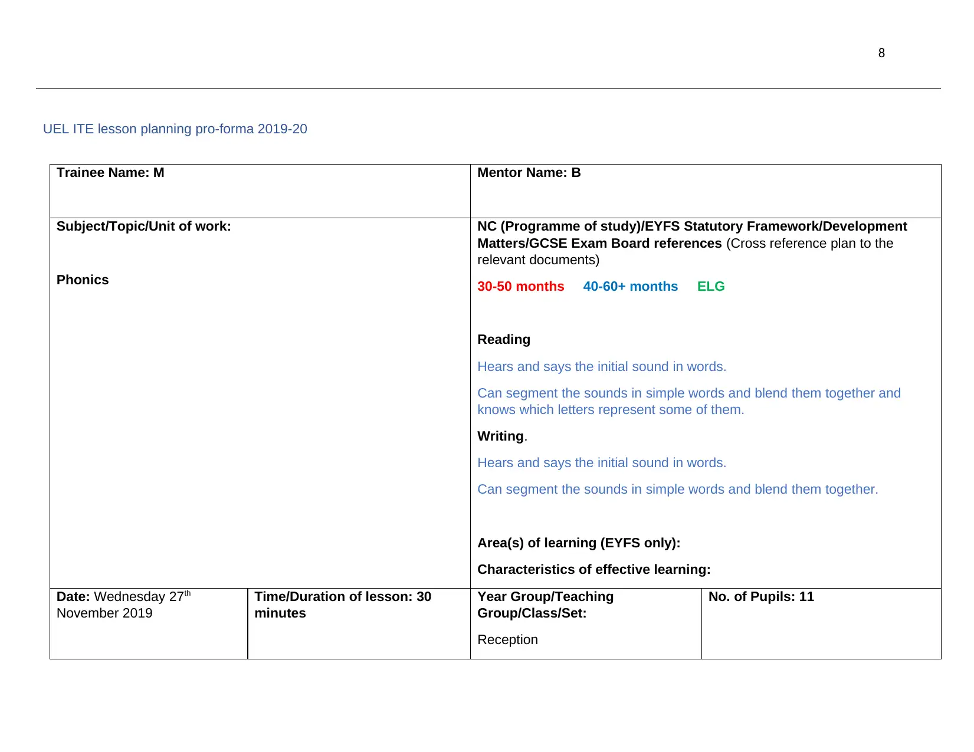This screenshot has height=752, width=974.
Task: Click the 'Trainee Name: M' cell
Action: point(260,191)
